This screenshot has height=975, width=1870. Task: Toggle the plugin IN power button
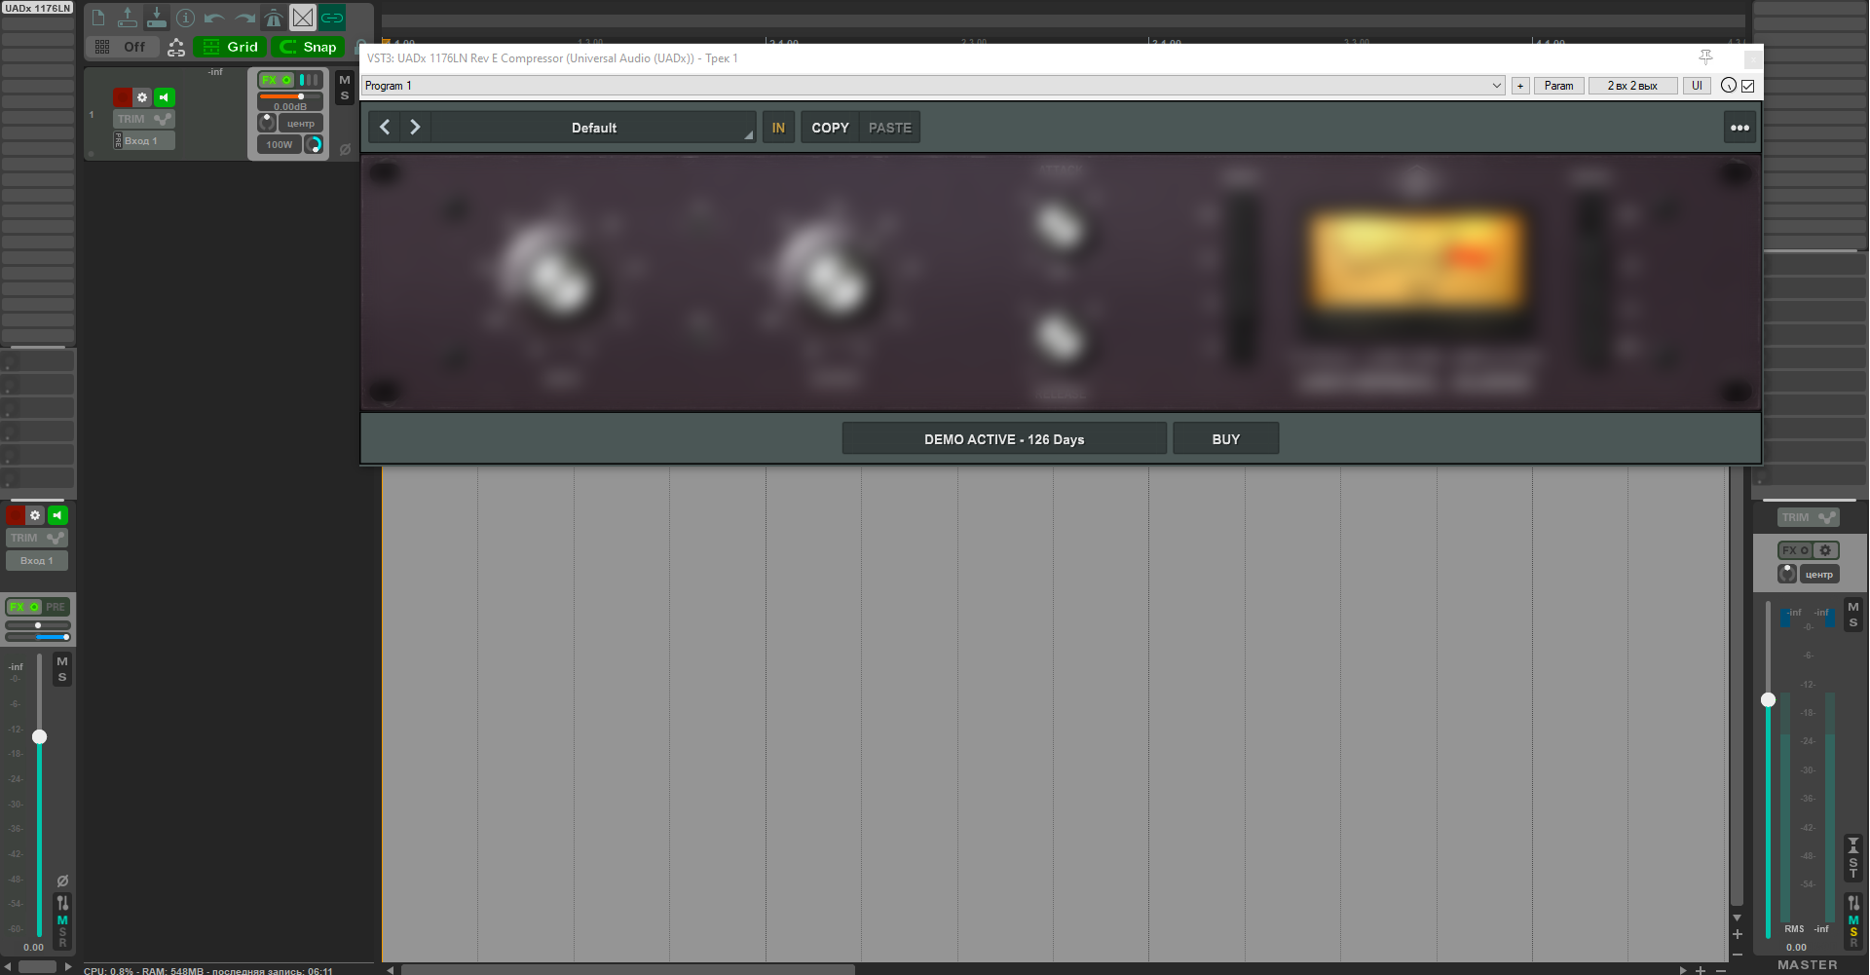click(778, 128)
